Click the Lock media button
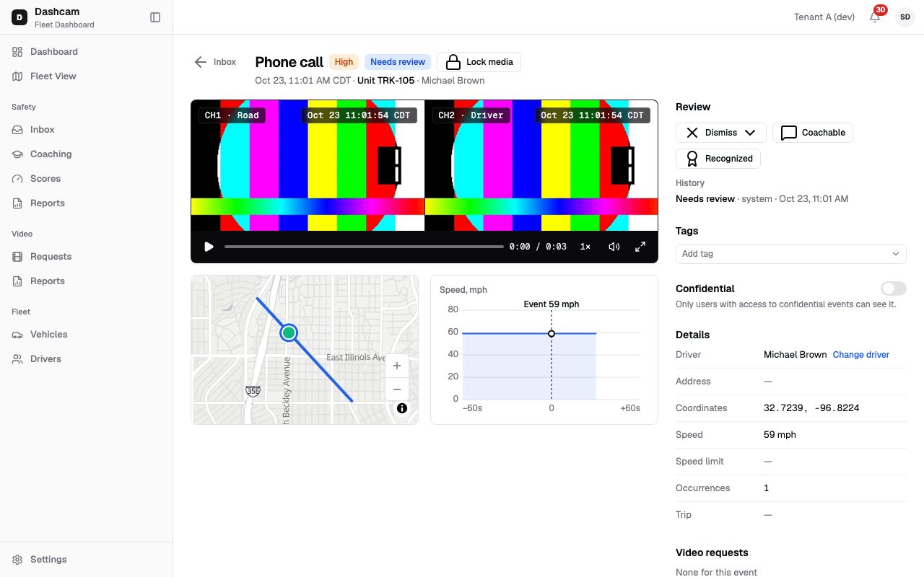 (479, 62)
